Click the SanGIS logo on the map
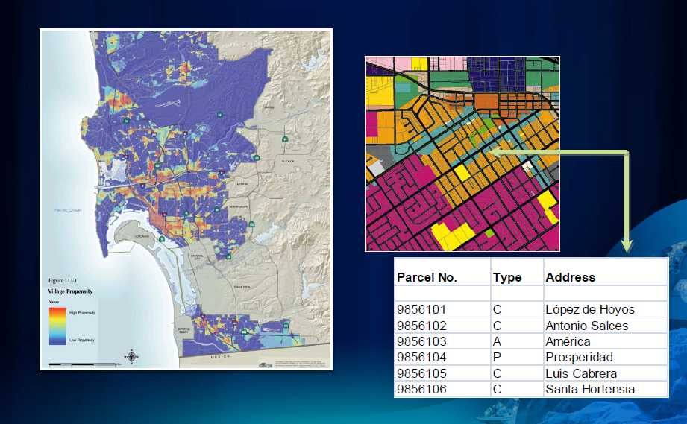The width and height of the screenshot is (687, 424). point(266,365)
